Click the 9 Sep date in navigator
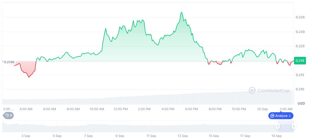The width and height of the screenshot is (313, 139). [120, 136]
